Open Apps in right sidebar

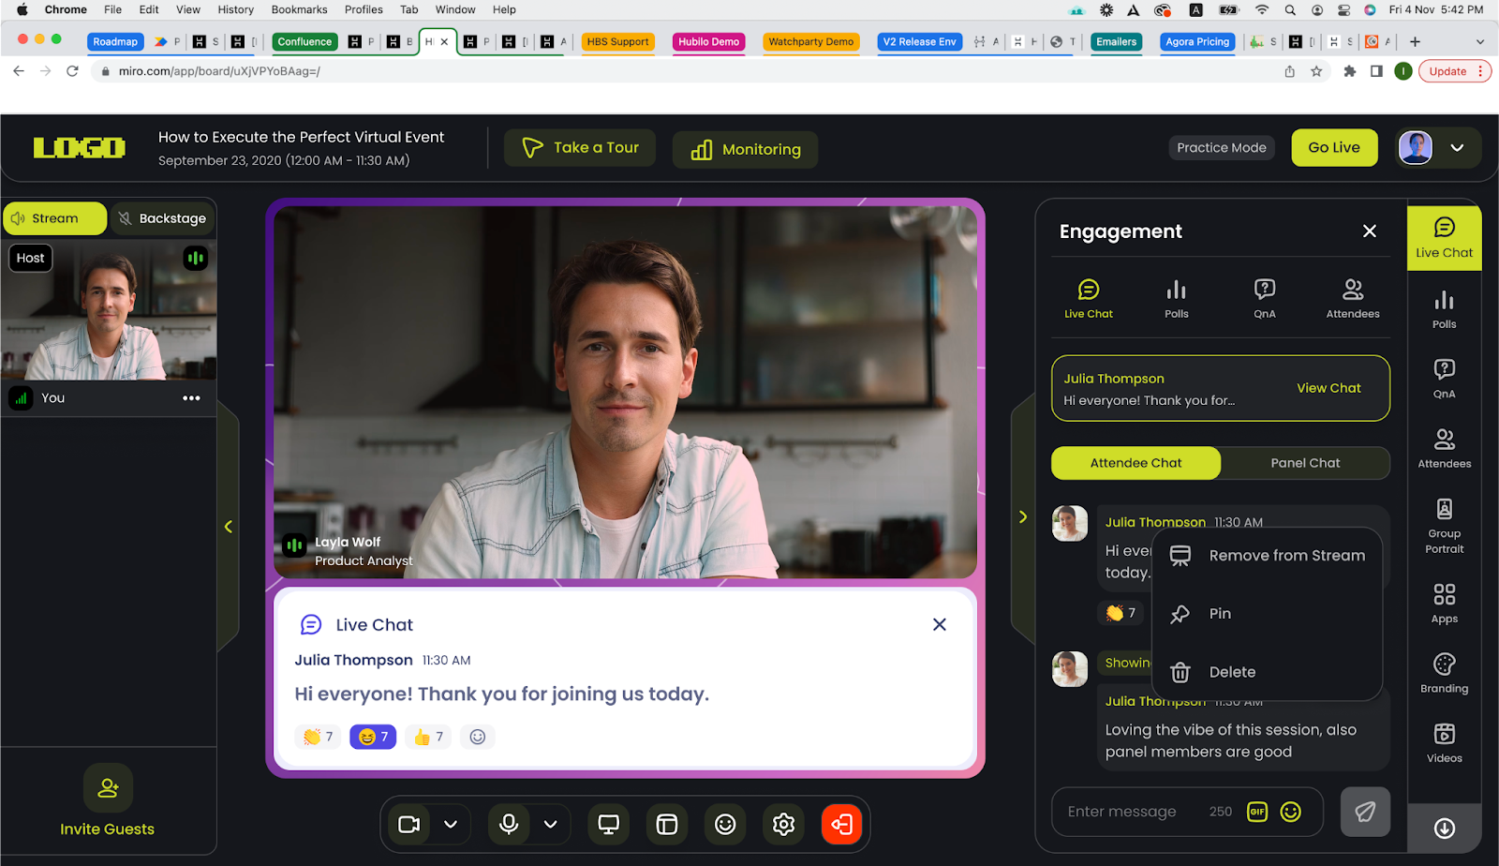pyautogui.click(x=1444, y=604)
